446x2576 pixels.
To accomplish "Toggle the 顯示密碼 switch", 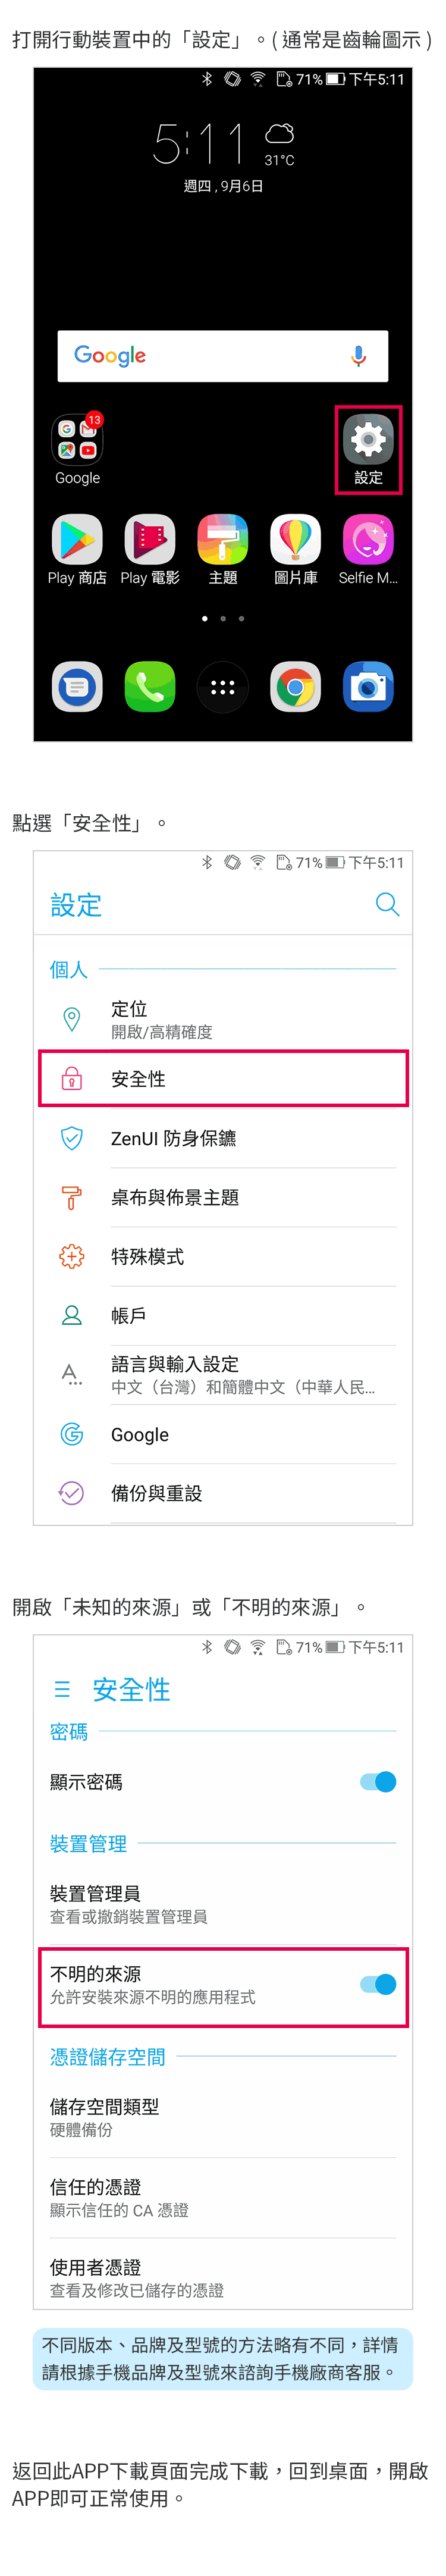I will pos(378,1782).
